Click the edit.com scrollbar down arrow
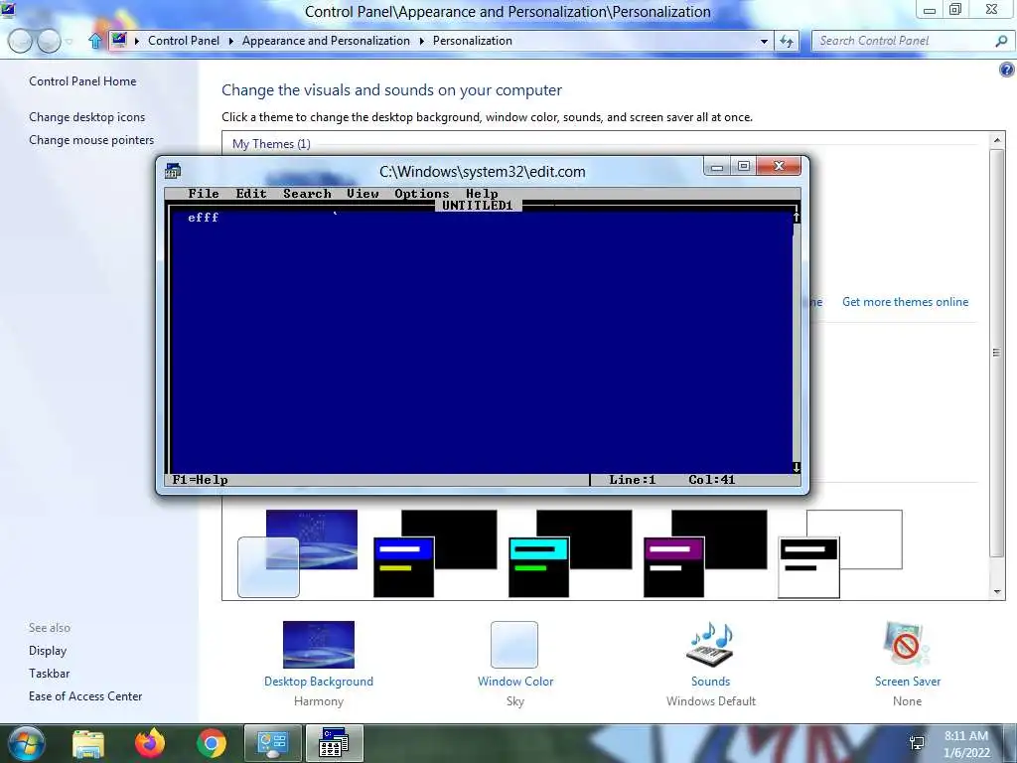Image resolution: width=1017 pixels, height=763 pixels. tap(797, 467)
